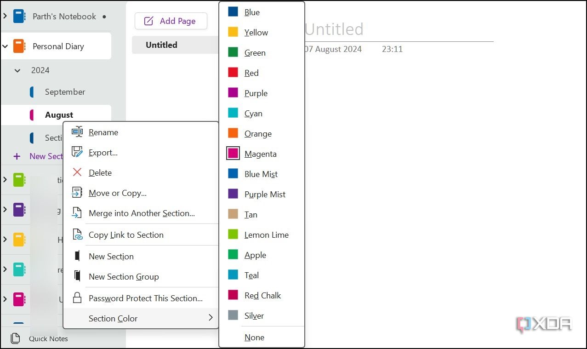Select Delete in the context menu
This screenshot has width=587, height=349.
point(141,172)
